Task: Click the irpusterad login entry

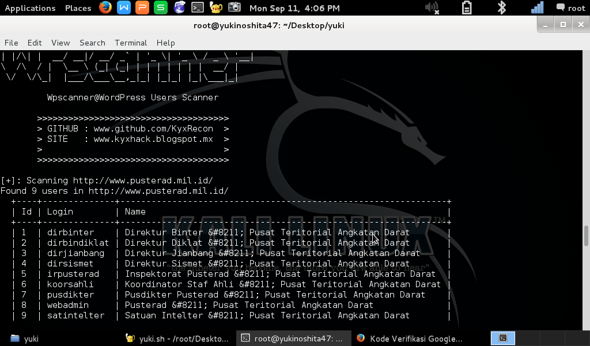Action: tap(73, 274)
